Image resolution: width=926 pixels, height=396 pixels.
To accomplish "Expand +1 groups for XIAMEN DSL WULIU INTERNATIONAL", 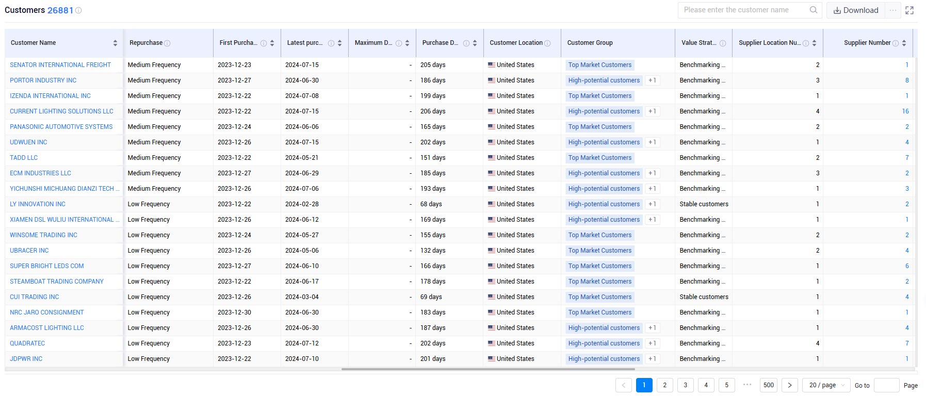I will point(653,220).
